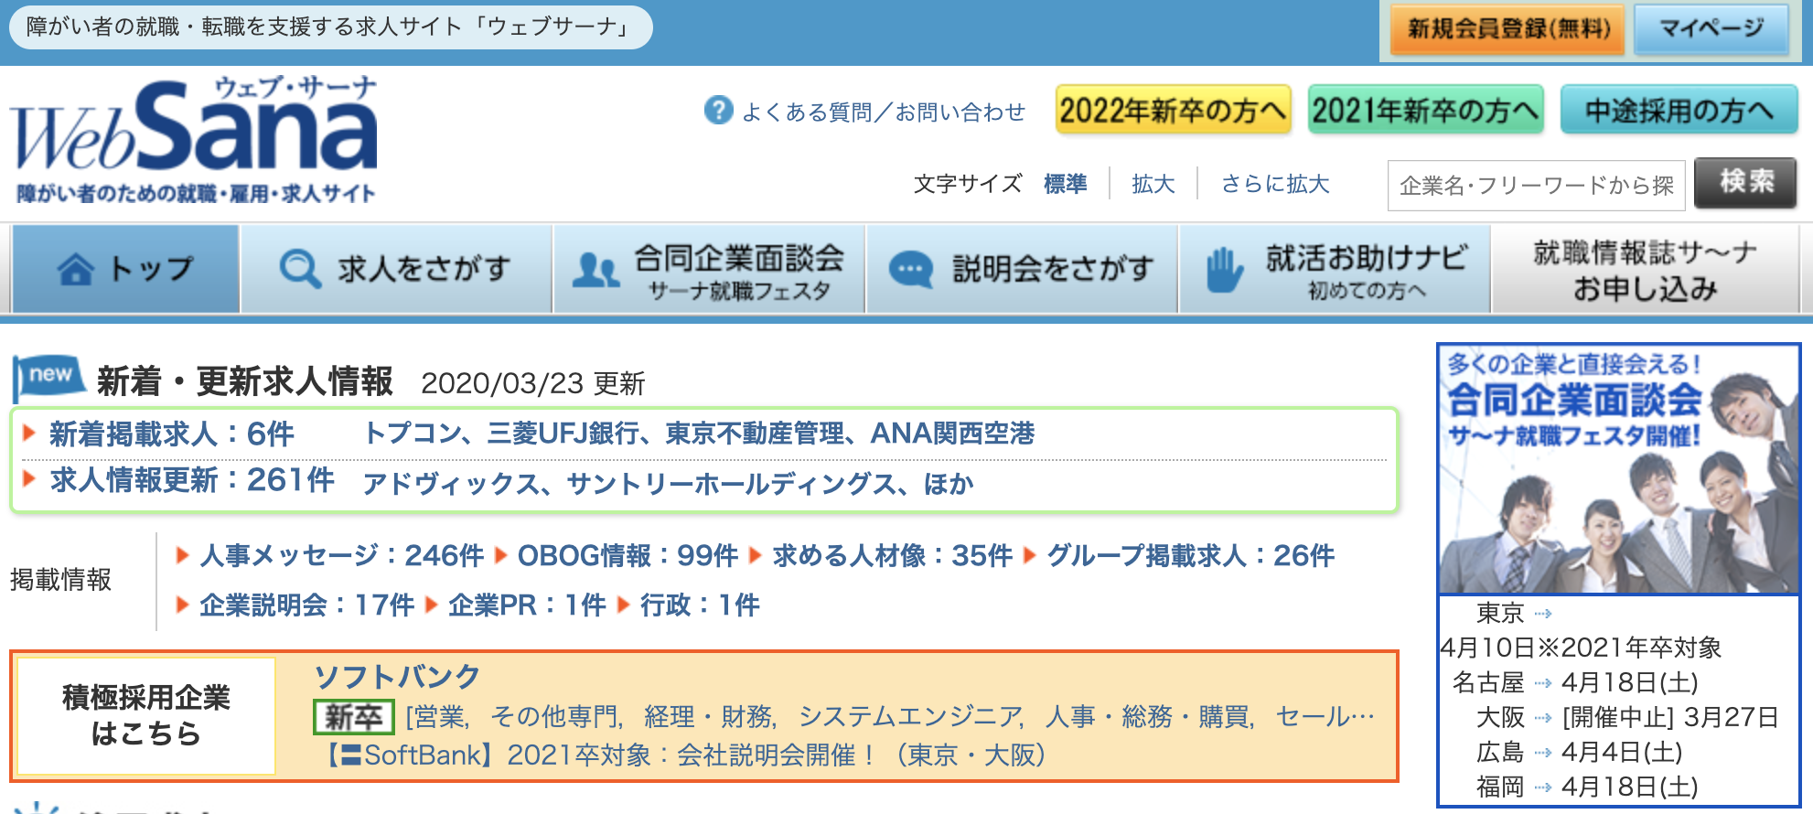
Task: Click the blue question mark help icon
Action: (x=719, y=111)
